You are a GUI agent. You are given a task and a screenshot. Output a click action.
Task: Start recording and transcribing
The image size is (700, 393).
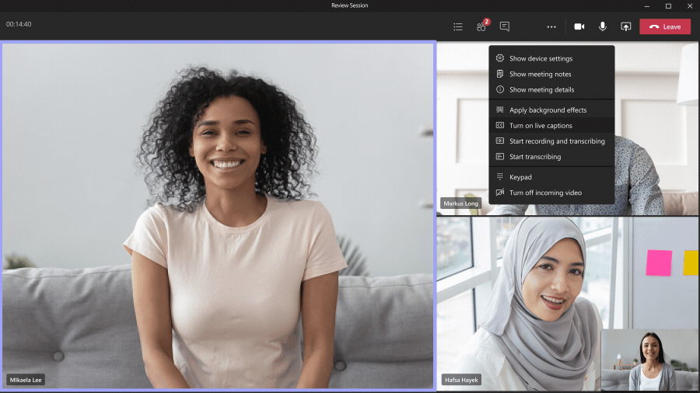pos(556,141)
